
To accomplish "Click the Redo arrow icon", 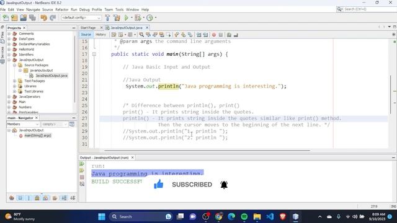I will [x=53, y=18].
